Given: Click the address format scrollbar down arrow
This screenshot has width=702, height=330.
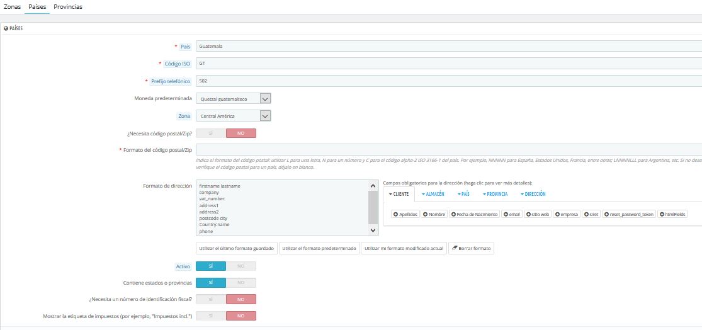Looking at the screenshot, I should (373, 230).
